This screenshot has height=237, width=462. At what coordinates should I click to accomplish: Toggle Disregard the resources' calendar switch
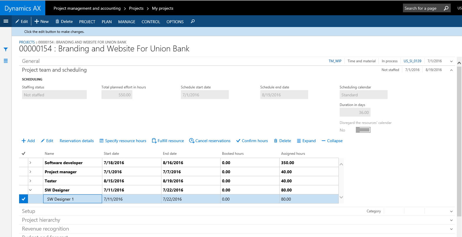click(x=363, y=130)
